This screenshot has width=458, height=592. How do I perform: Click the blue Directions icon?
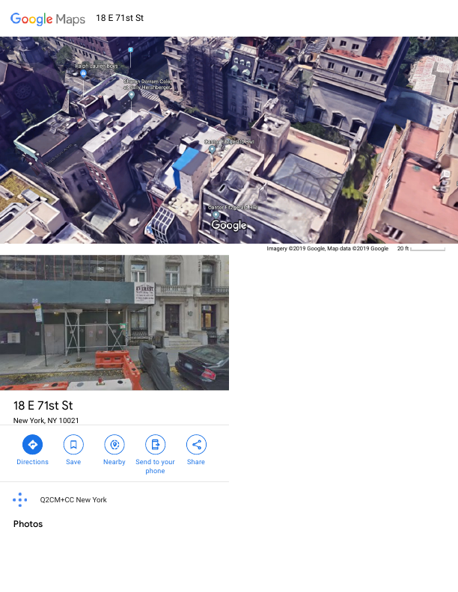point(32,445)
